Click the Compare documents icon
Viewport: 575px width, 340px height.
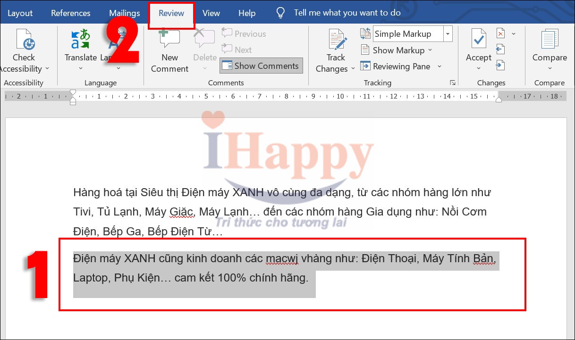[x=549, y=40]
